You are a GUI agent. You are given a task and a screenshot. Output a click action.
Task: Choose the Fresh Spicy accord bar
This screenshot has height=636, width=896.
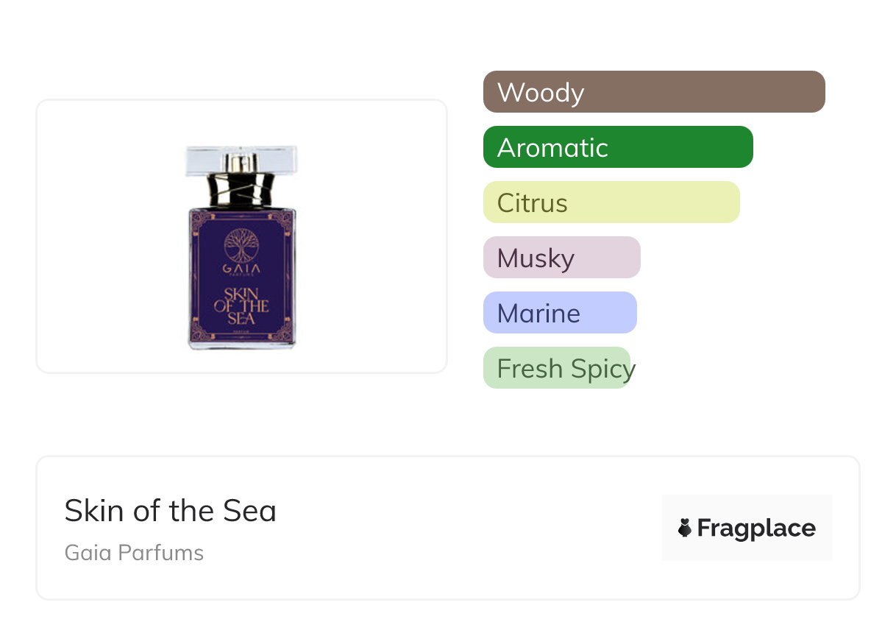557,368
